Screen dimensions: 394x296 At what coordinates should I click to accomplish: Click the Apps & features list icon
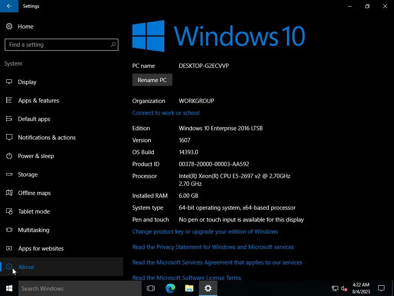[x=9, y=100]
